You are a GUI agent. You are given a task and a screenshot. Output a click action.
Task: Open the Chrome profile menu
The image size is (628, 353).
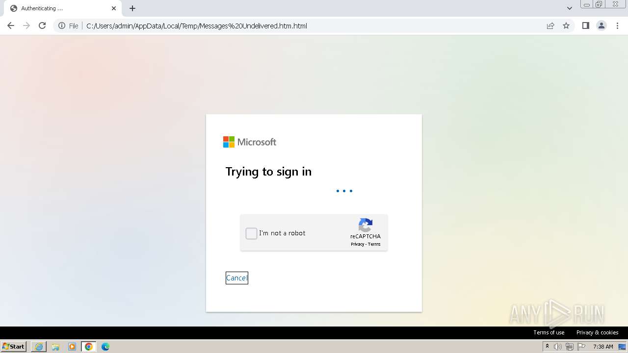point(602,26)
